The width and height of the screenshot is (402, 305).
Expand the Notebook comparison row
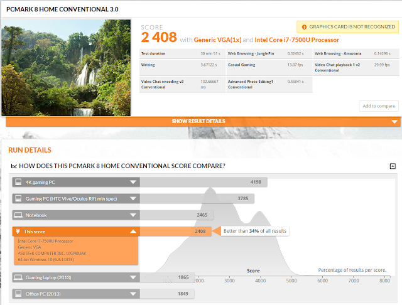76,215
